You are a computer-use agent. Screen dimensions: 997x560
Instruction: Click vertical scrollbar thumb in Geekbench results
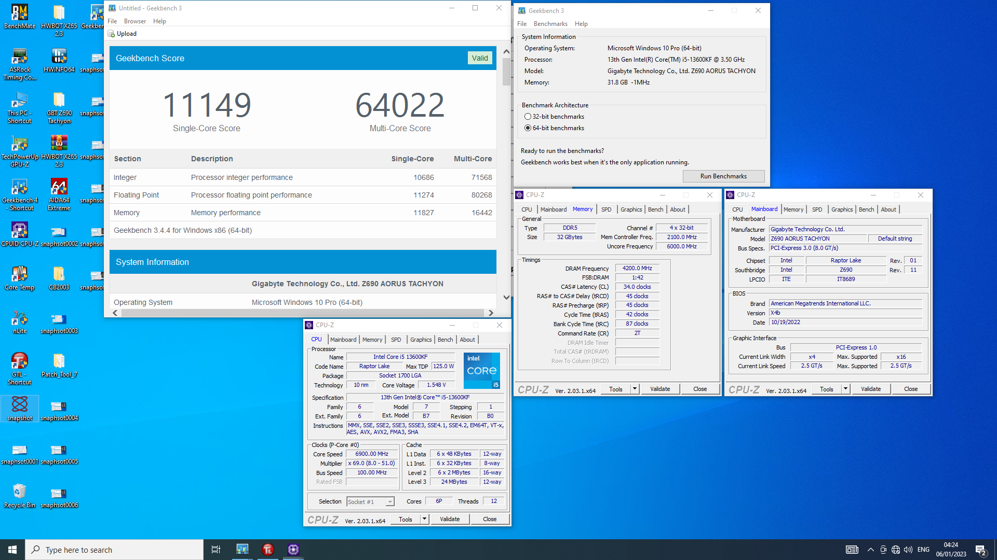click(x=506, y=72)
